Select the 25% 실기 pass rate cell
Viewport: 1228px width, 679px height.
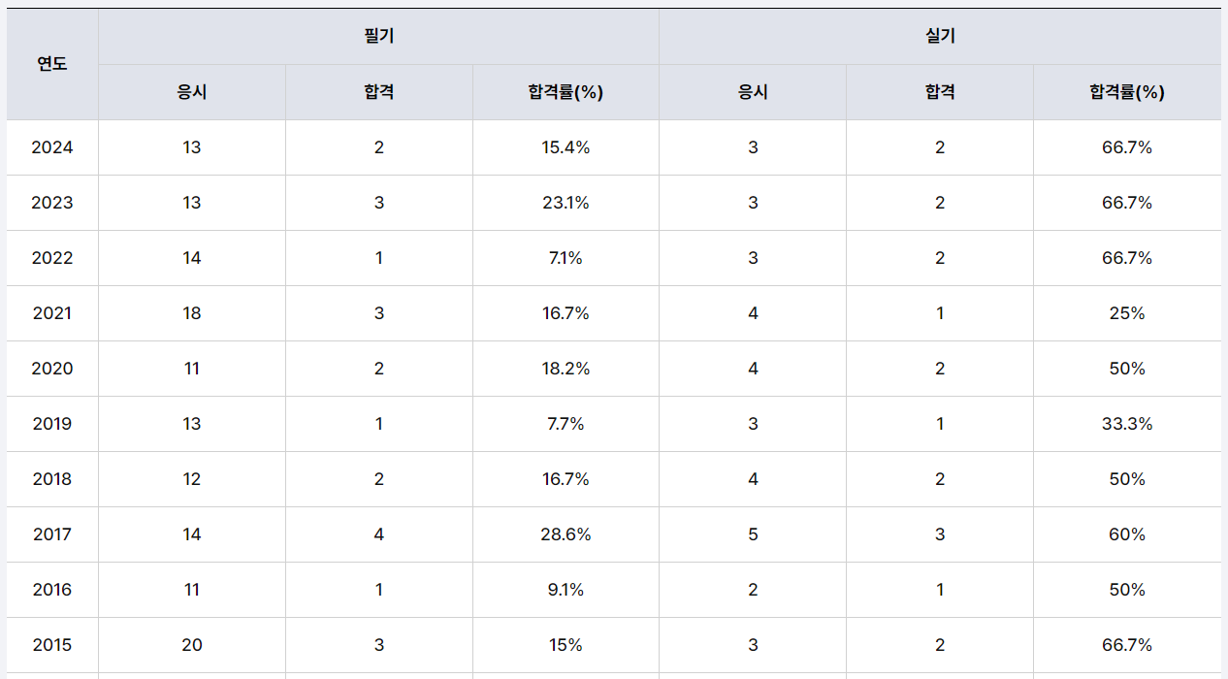(x=1126, y=313)
